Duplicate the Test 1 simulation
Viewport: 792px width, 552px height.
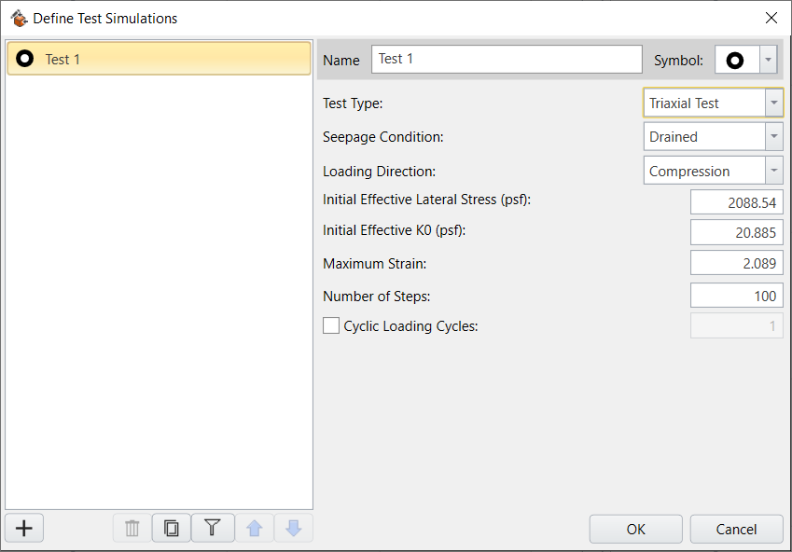[x=172, y=528]
